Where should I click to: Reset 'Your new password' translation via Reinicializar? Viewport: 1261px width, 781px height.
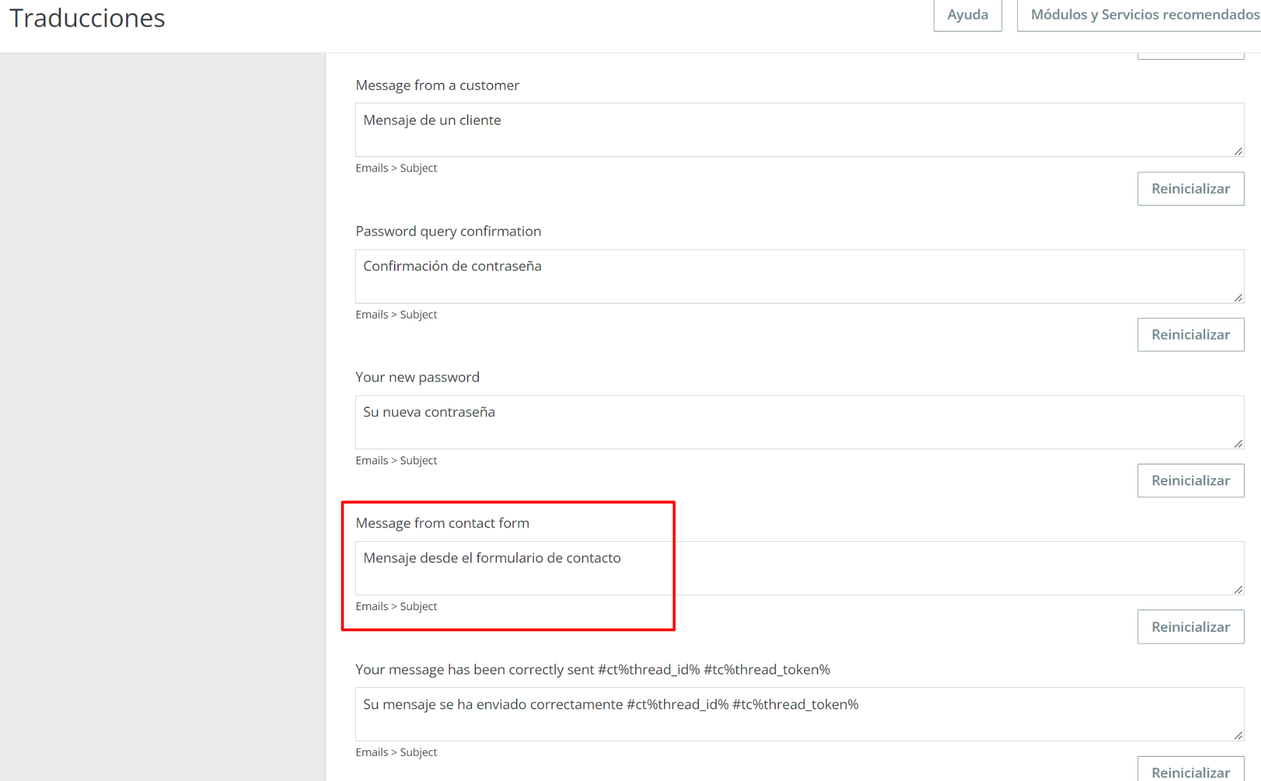click(1190, 480)
